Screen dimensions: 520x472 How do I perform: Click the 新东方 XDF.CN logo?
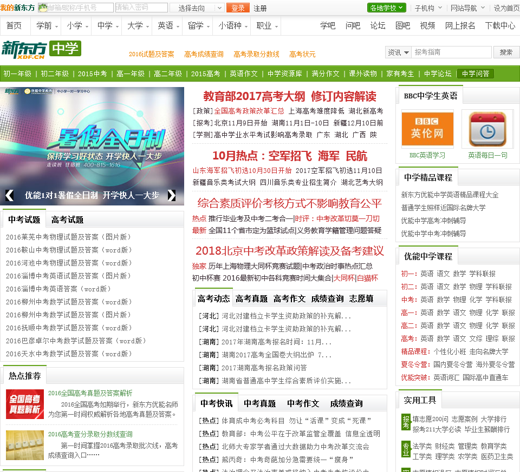(24, 50)
